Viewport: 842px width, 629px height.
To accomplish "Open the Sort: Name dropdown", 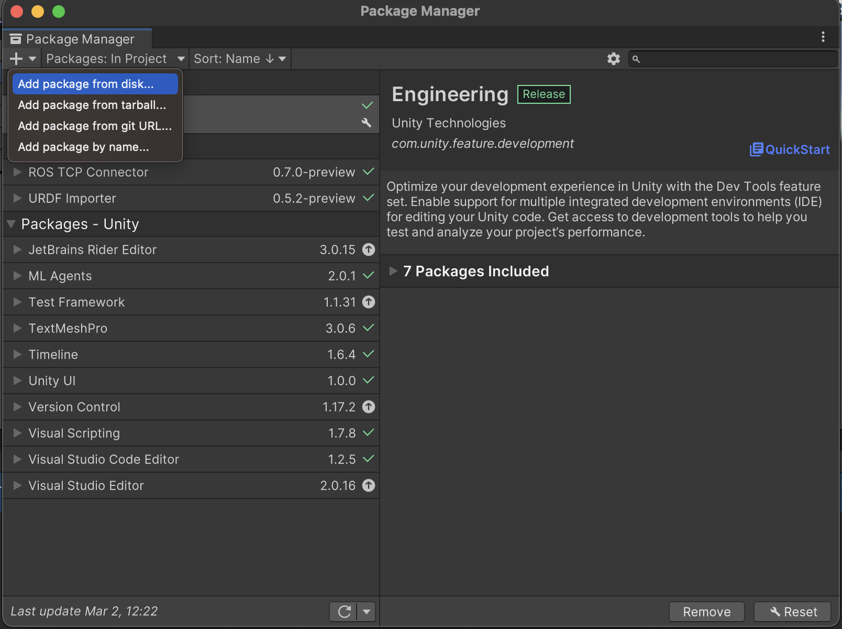I will pyautogui.click(x=240, y=59).
